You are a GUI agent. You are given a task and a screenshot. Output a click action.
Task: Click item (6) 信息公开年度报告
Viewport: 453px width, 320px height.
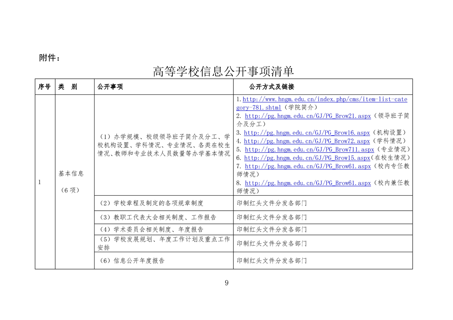pos(132,261)
